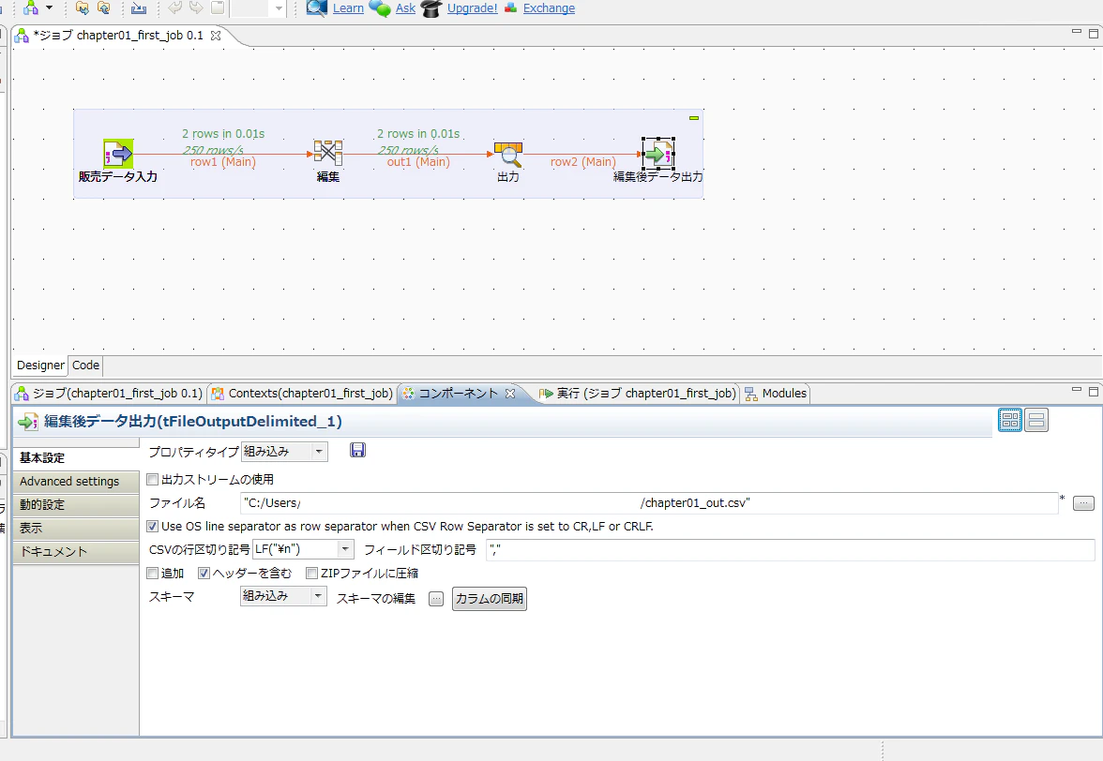Open the 実行 (ジョブ chapter01_first_job) tab

(638, 394)
